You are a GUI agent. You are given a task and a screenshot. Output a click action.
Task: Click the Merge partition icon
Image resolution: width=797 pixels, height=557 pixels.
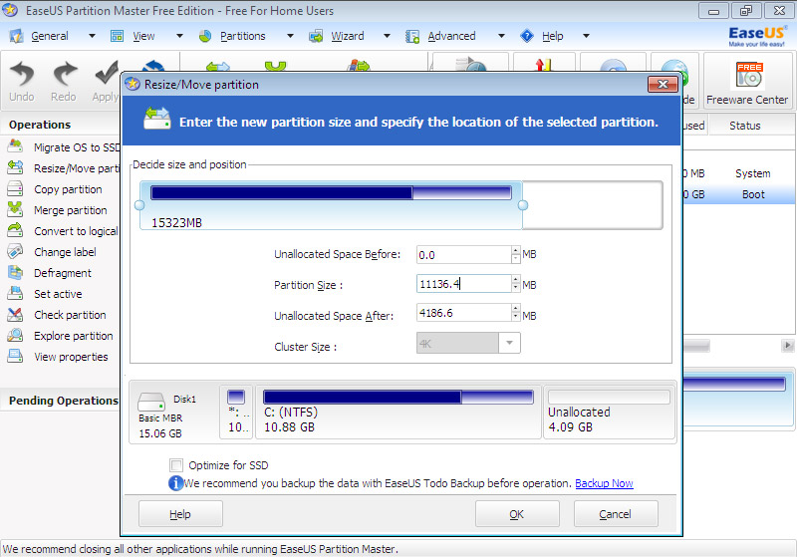[15, 210]
